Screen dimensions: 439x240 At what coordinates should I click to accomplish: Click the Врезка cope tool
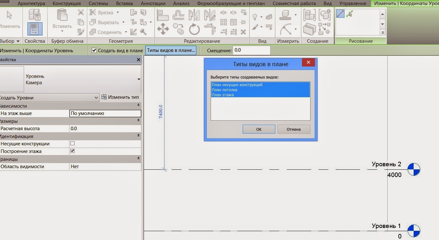(x=102, y=13)
